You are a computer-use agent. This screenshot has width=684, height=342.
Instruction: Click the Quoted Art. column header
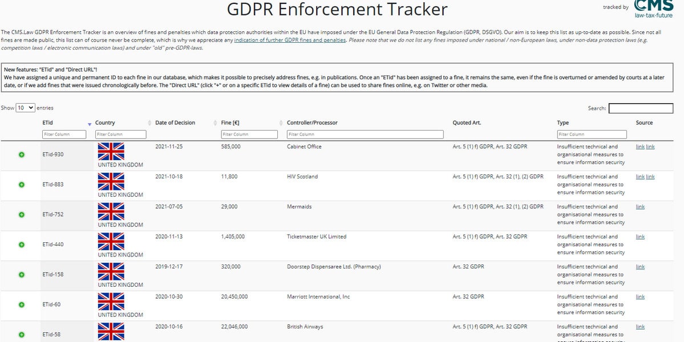pos(467,123)
